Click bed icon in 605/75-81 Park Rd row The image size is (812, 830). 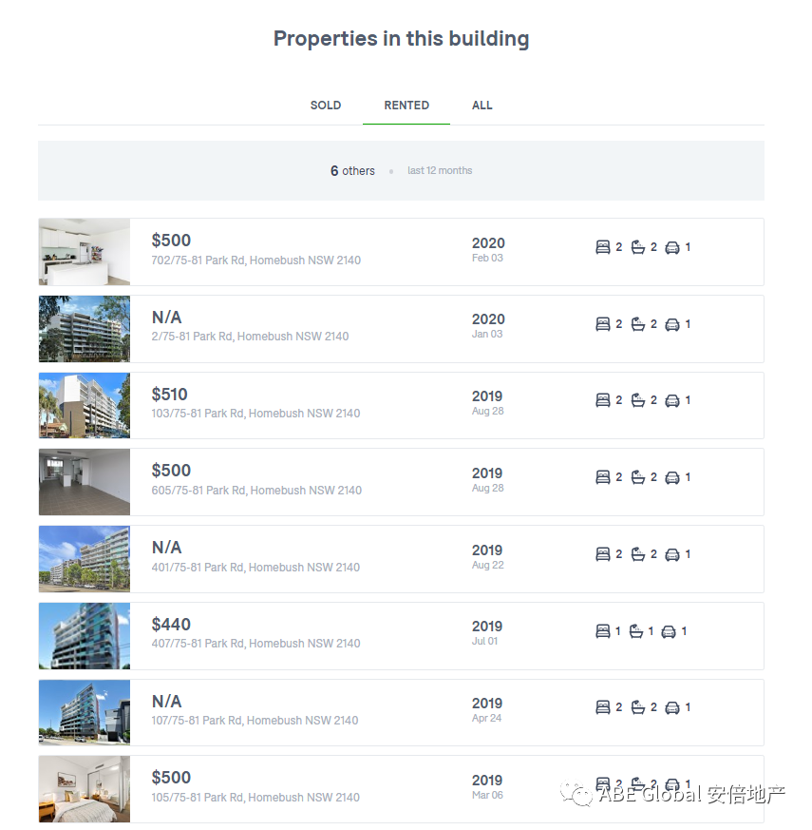coord(603,477)
